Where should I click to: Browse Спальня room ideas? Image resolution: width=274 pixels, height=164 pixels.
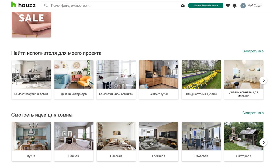(x=116, y=141)
